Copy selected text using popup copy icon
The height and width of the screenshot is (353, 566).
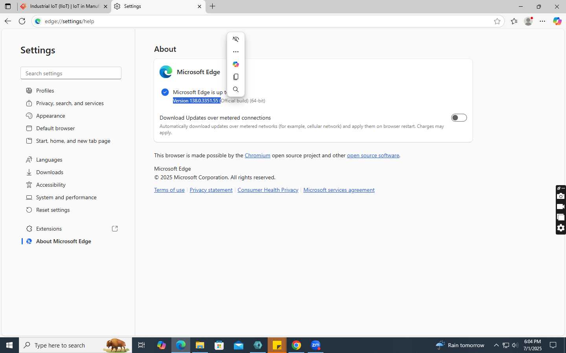(236, 77)
